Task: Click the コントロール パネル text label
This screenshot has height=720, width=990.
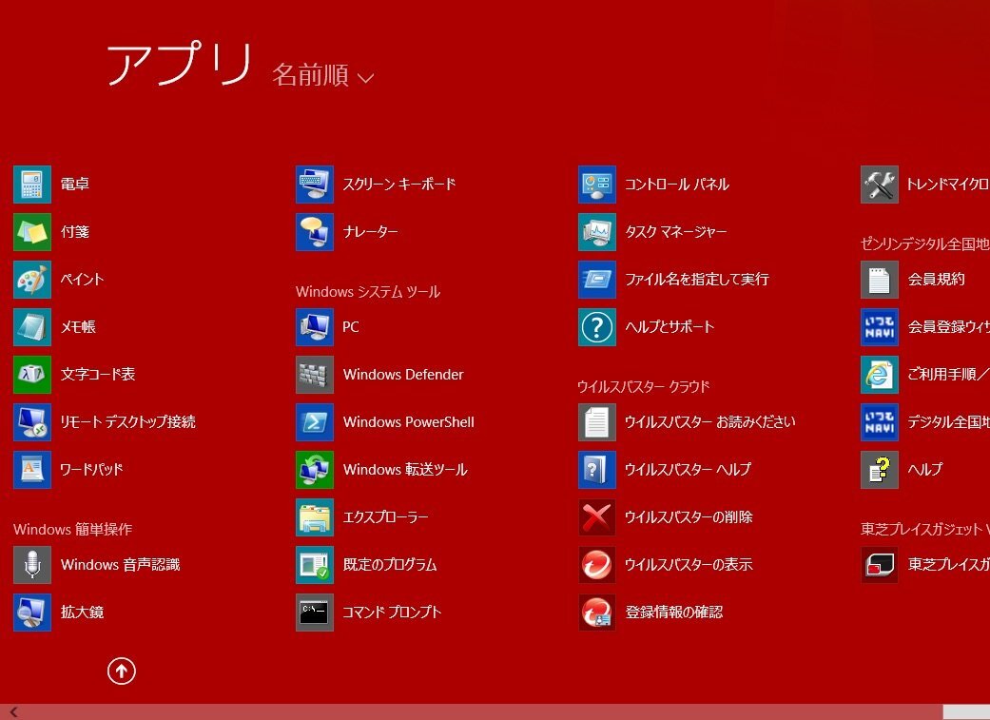Action: [677, 185]
